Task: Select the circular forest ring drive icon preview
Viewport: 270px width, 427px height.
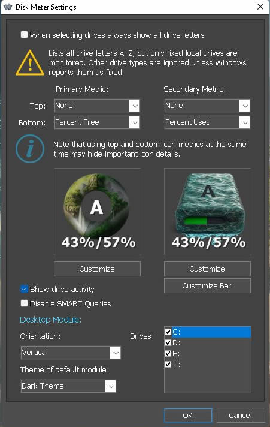Action: pos(98,211)
